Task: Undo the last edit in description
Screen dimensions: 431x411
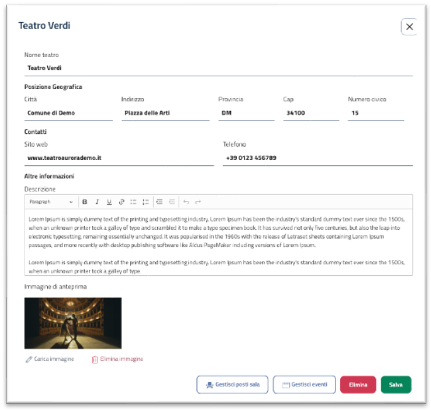Action: click(x=186, y=202)
